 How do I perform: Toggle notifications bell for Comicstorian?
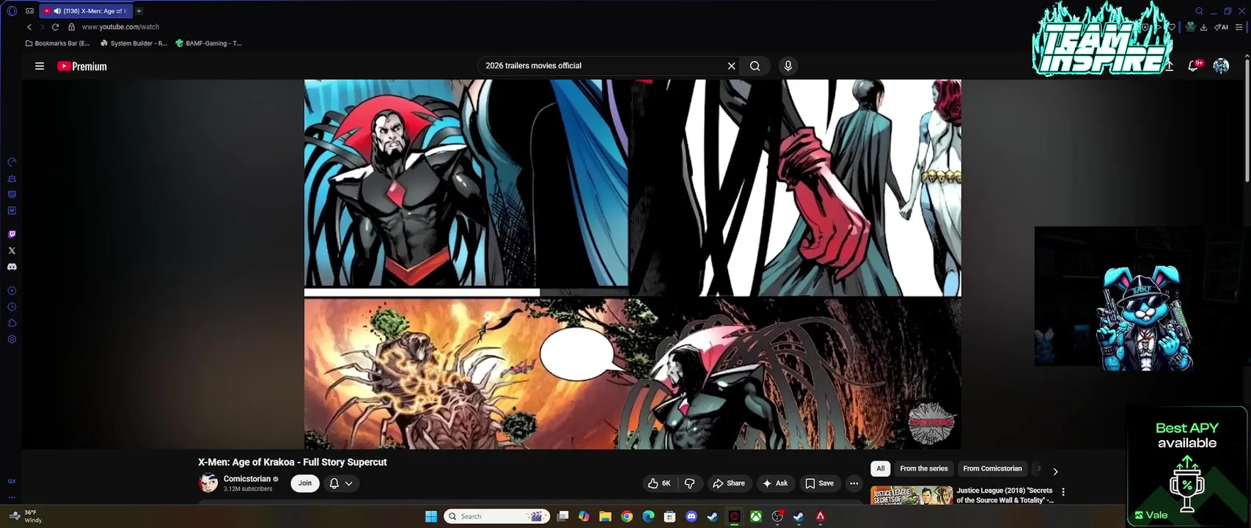(341, 483)
